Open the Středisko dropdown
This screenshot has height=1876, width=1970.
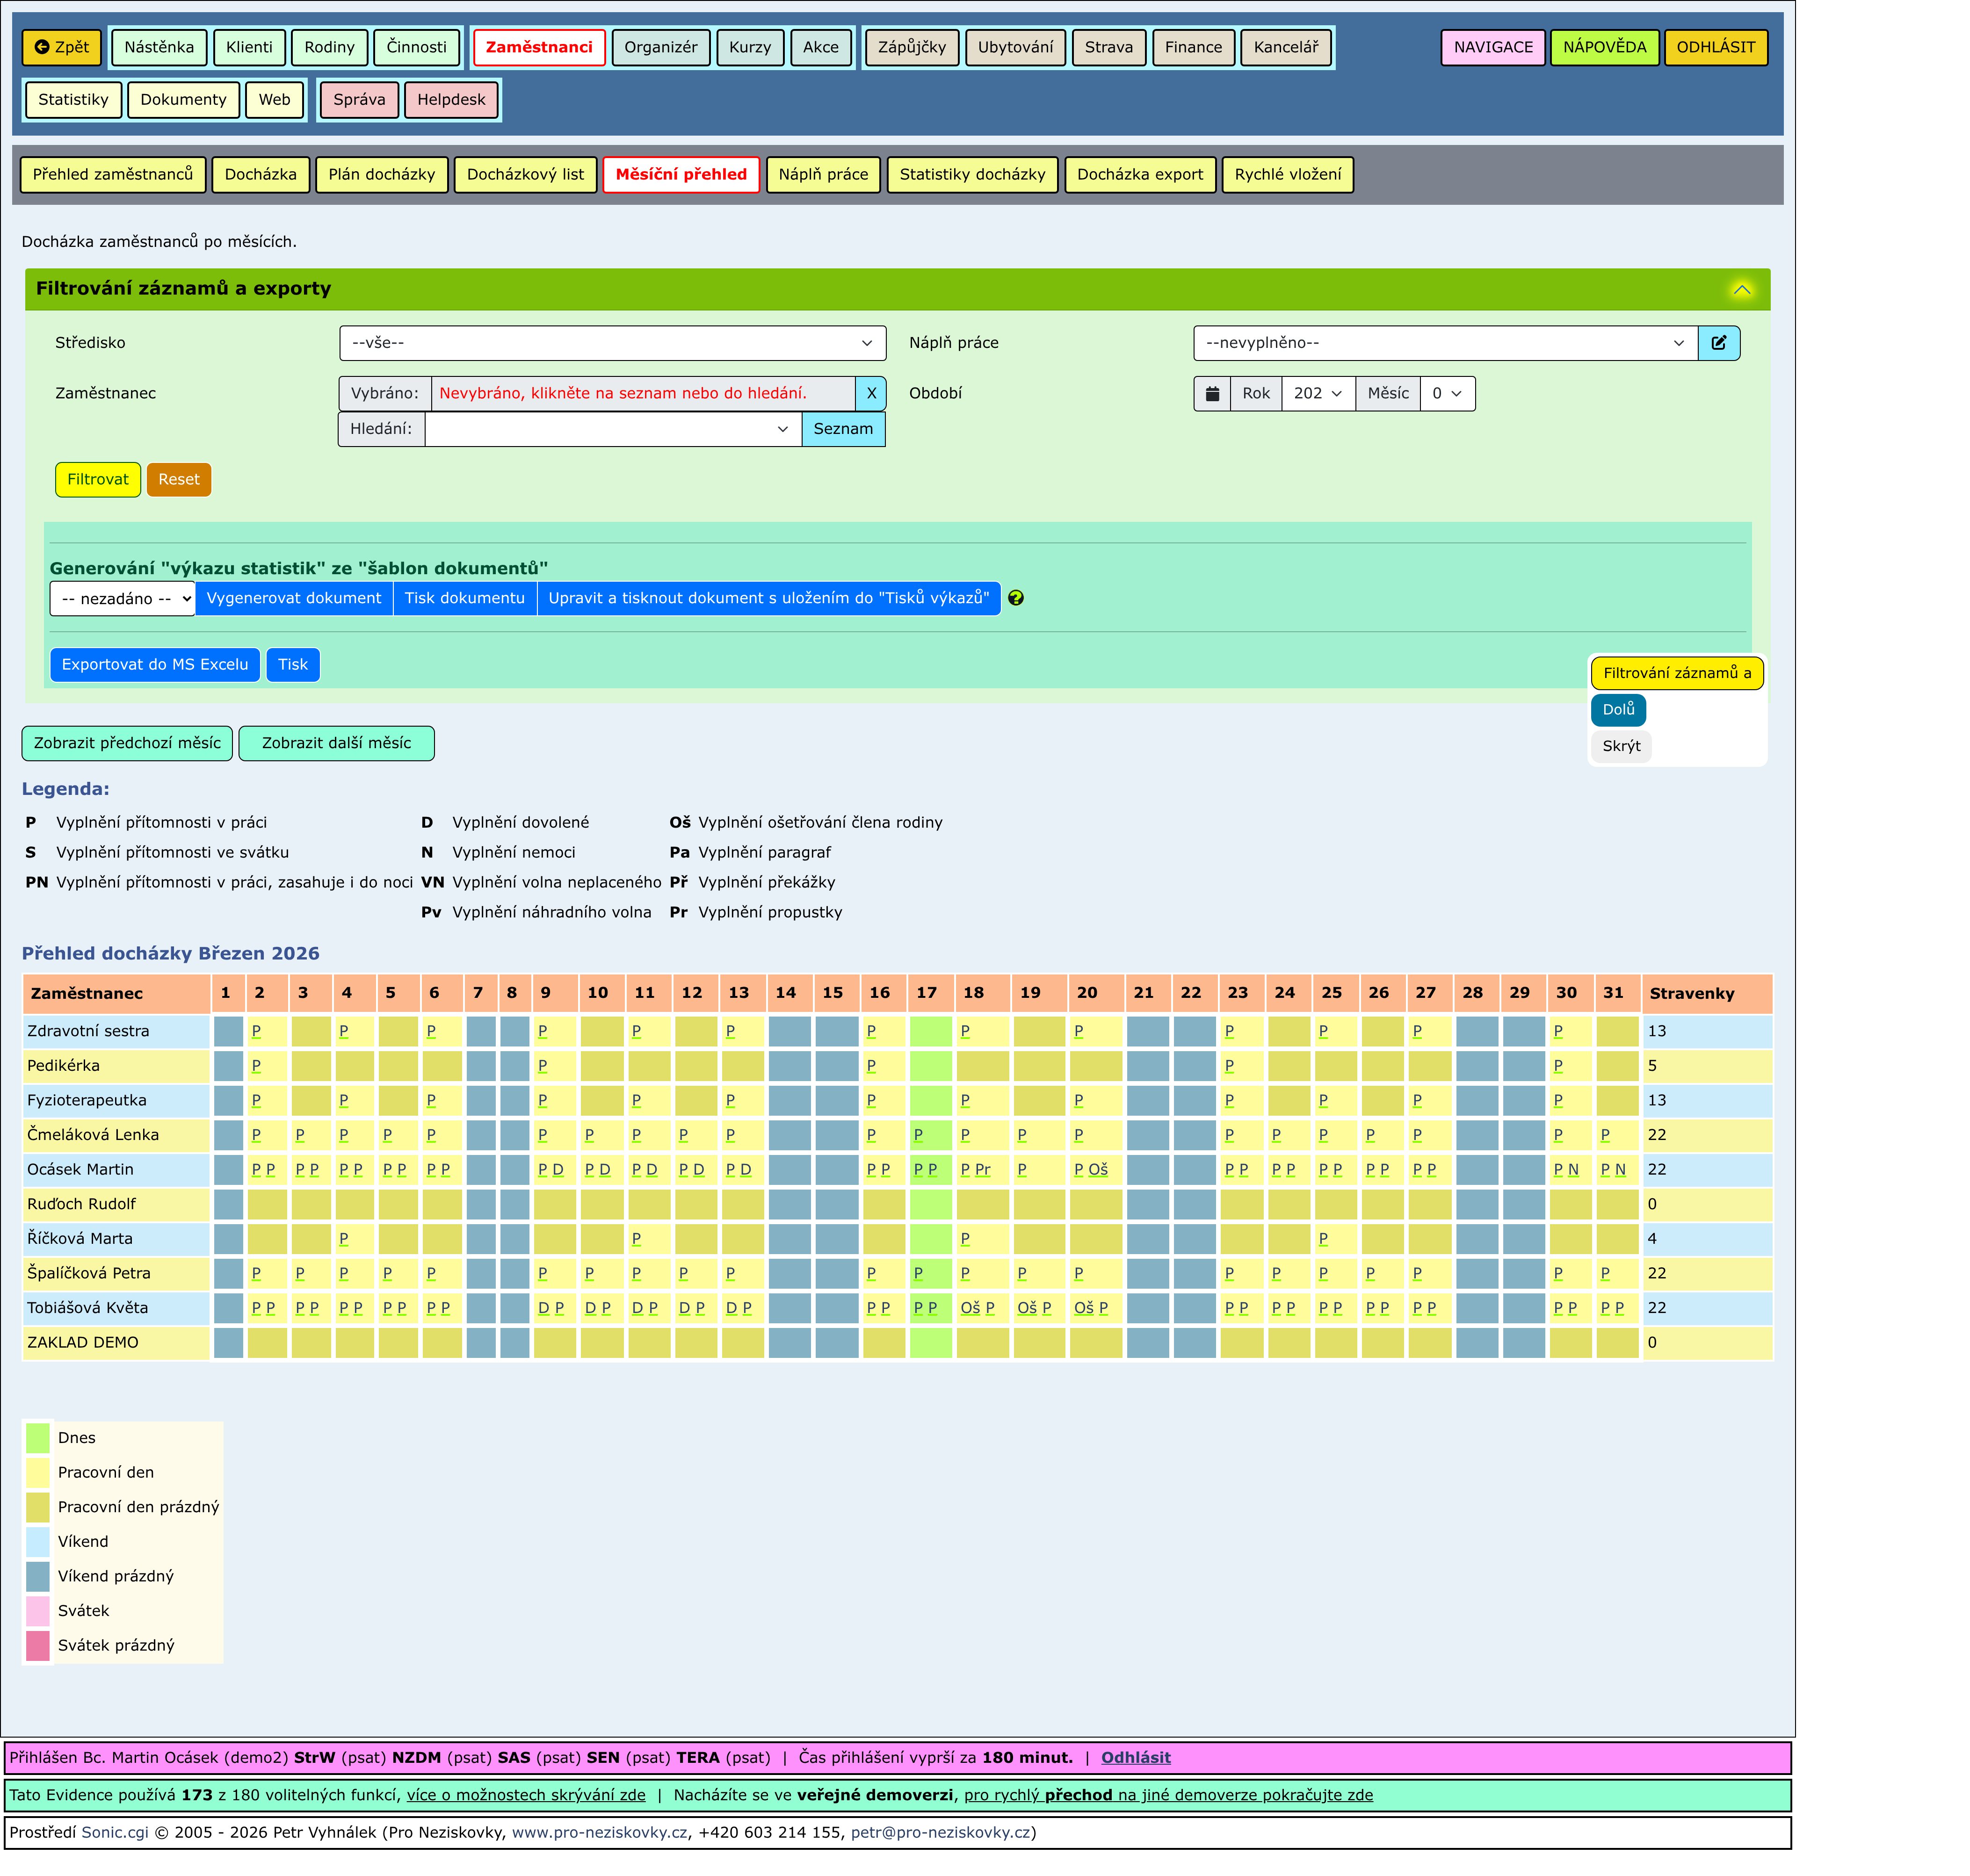click(x=612, y=343)
